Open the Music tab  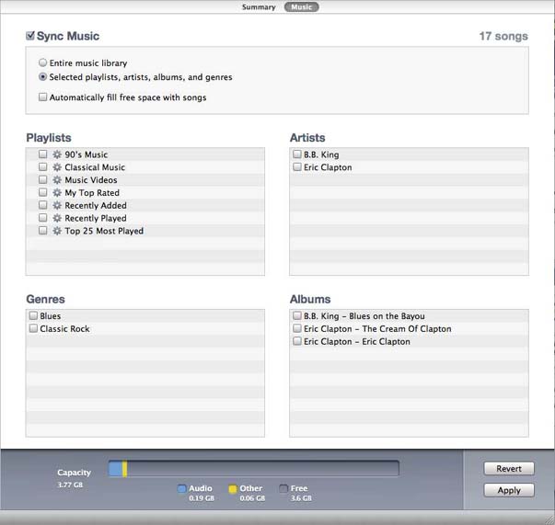click(x=302, y=7)
